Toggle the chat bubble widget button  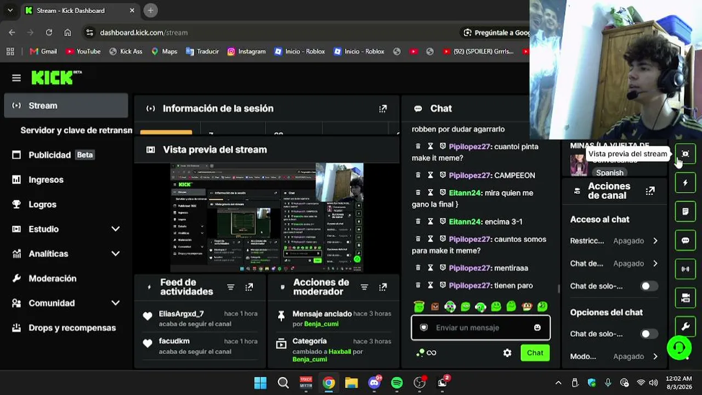pos(685,240)
